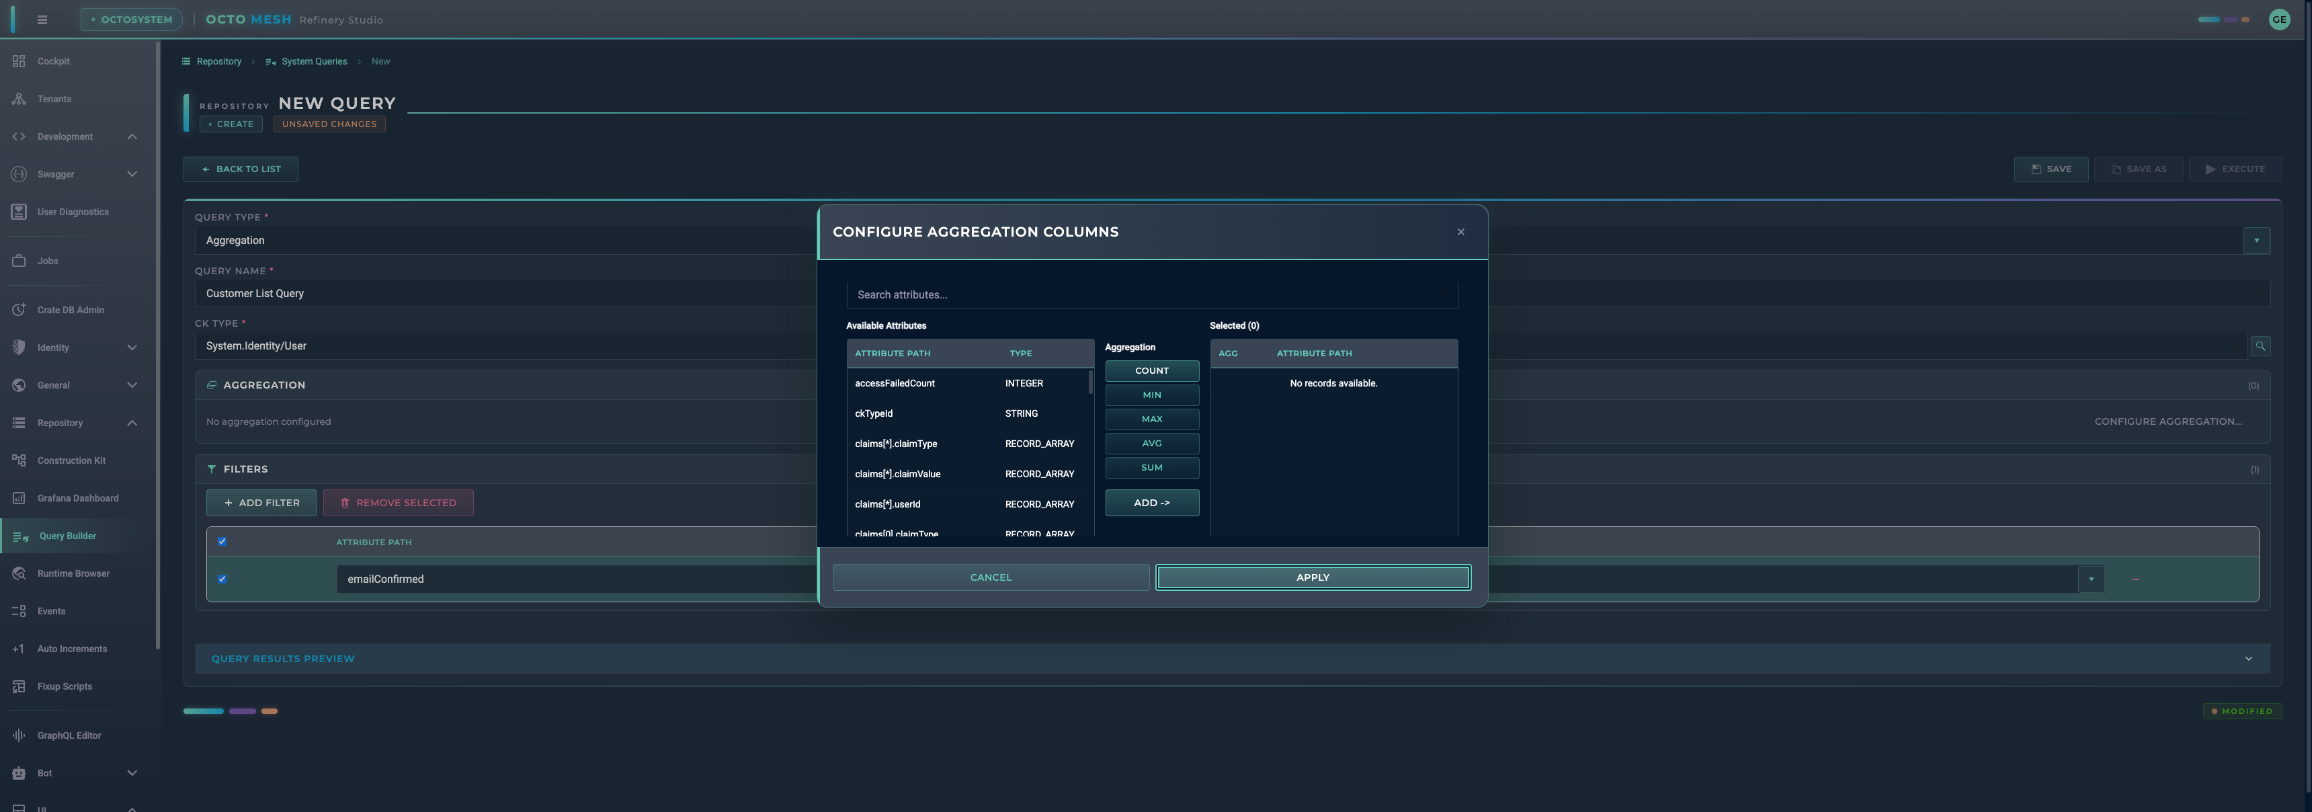Navigate to System Queries via breadcrumb
This screenshot has height=812, width=2312.
pos(314,61)
